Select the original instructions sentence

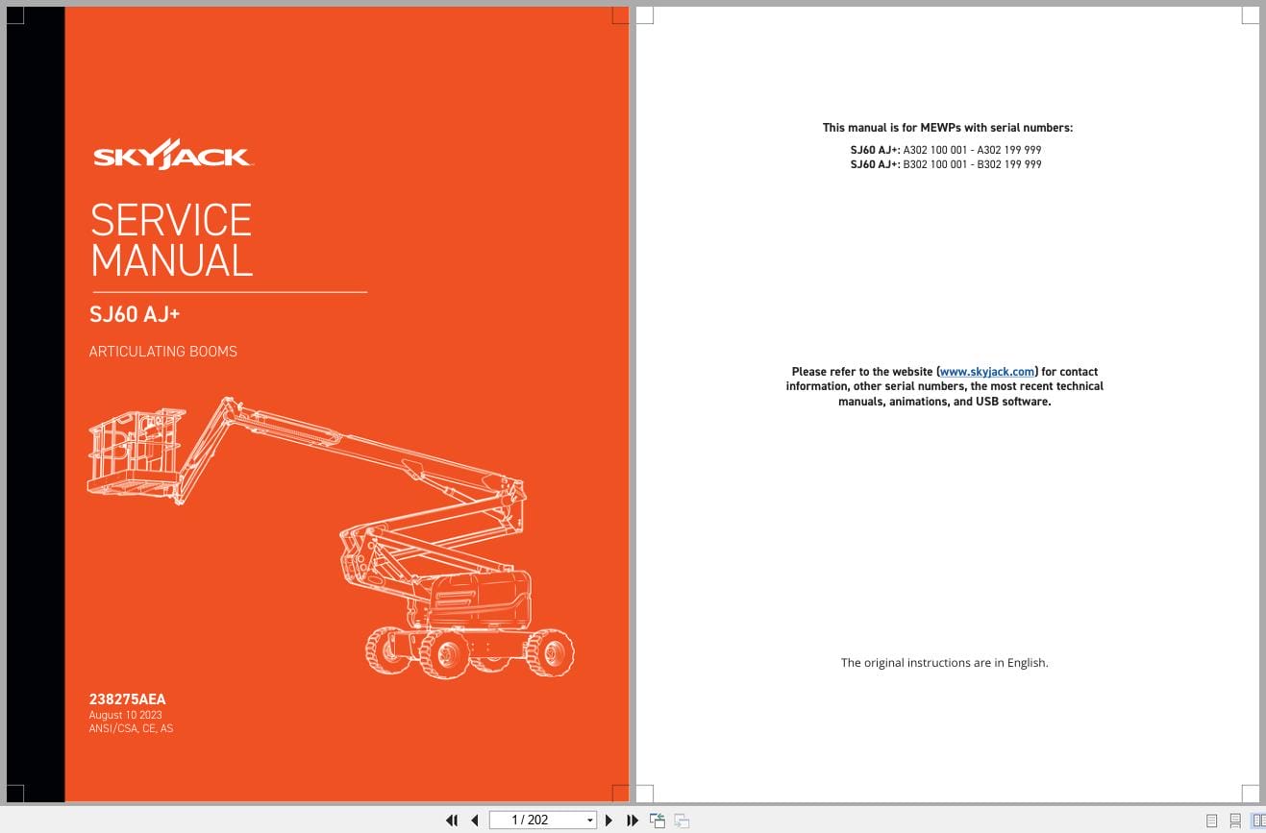click(945, 662)
